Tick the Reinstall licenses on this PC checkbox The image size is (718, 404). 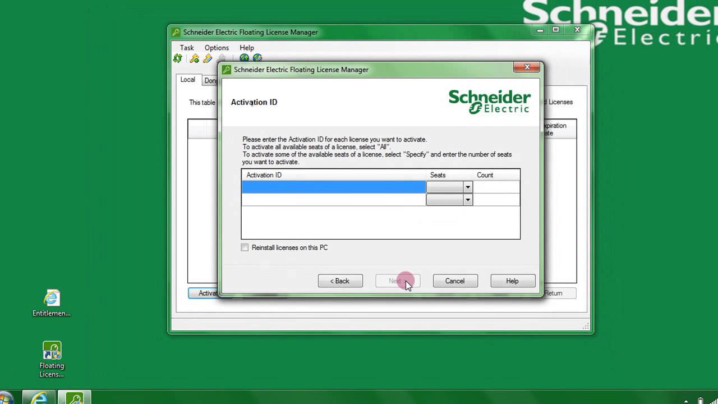tap(245, 247)
